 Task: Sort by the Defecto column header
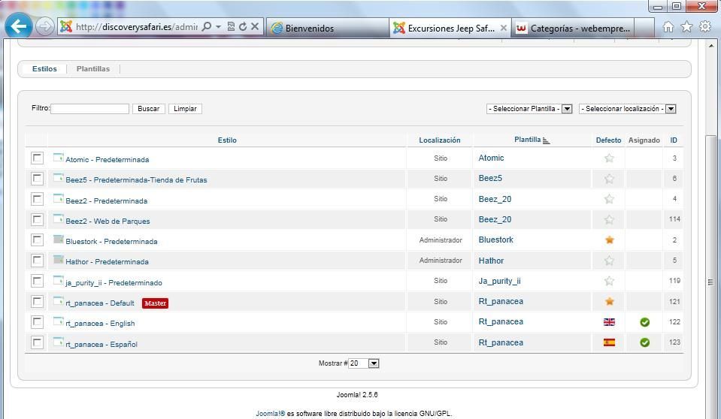608,140
